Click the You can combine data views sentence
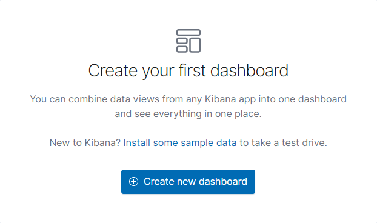This screenshot has height=223, width=377. (189, 99)
